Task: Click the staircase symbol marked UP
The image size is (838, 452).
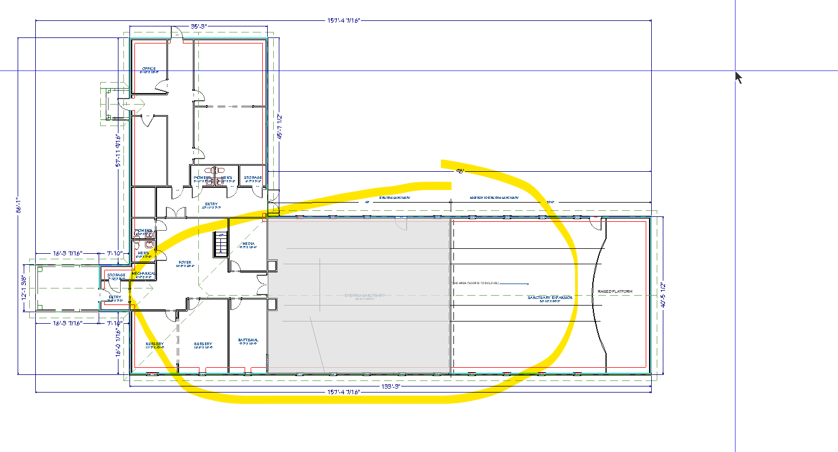Action: click(220, 244)
